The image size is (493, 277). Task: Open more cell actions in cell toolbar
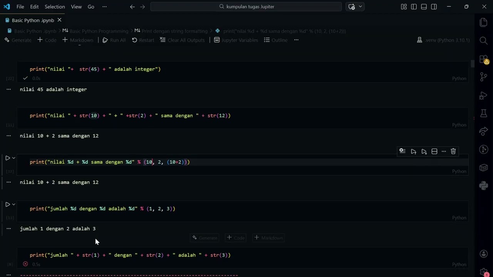point(444,152)
